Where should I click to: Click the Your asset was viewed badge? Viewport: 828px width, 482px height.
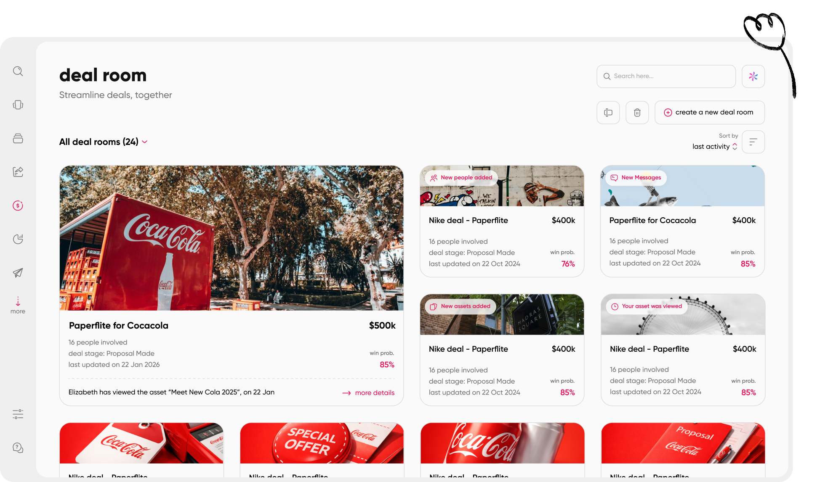(x=647, y=306)
